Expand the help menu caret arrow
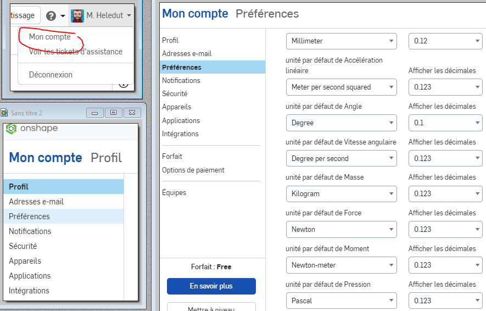Screen dimensions: 486x311 click(63, 15)
